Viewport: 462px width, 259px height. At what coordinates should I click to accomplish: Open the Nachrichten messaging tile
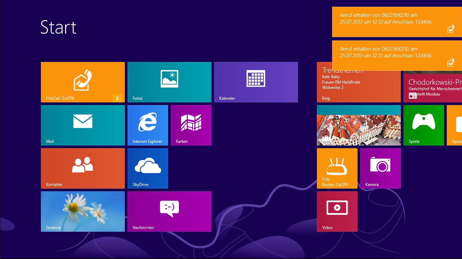(169, 212)
